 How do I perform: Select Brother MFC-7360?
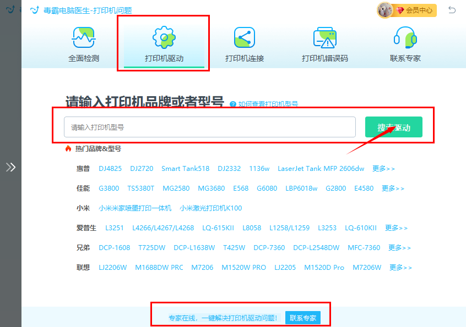pos(364,247)
